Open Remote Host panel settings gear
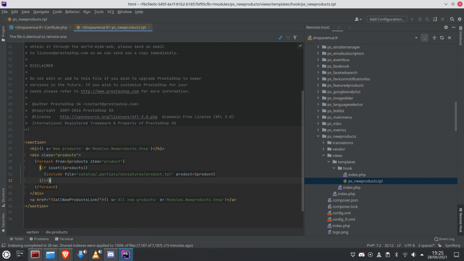Viewport: 464px width, 261px height. pyautogui.click(x=446, y=27)
